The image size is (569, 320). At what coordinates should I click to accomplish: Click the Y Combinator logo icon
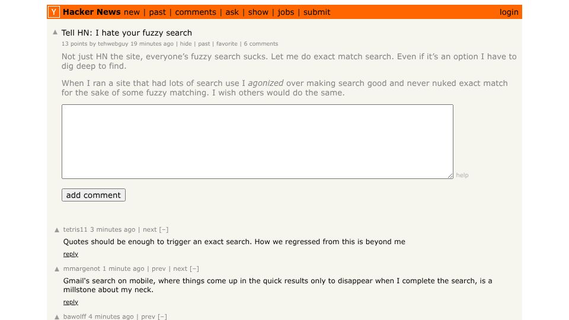[x=54, y=12]
